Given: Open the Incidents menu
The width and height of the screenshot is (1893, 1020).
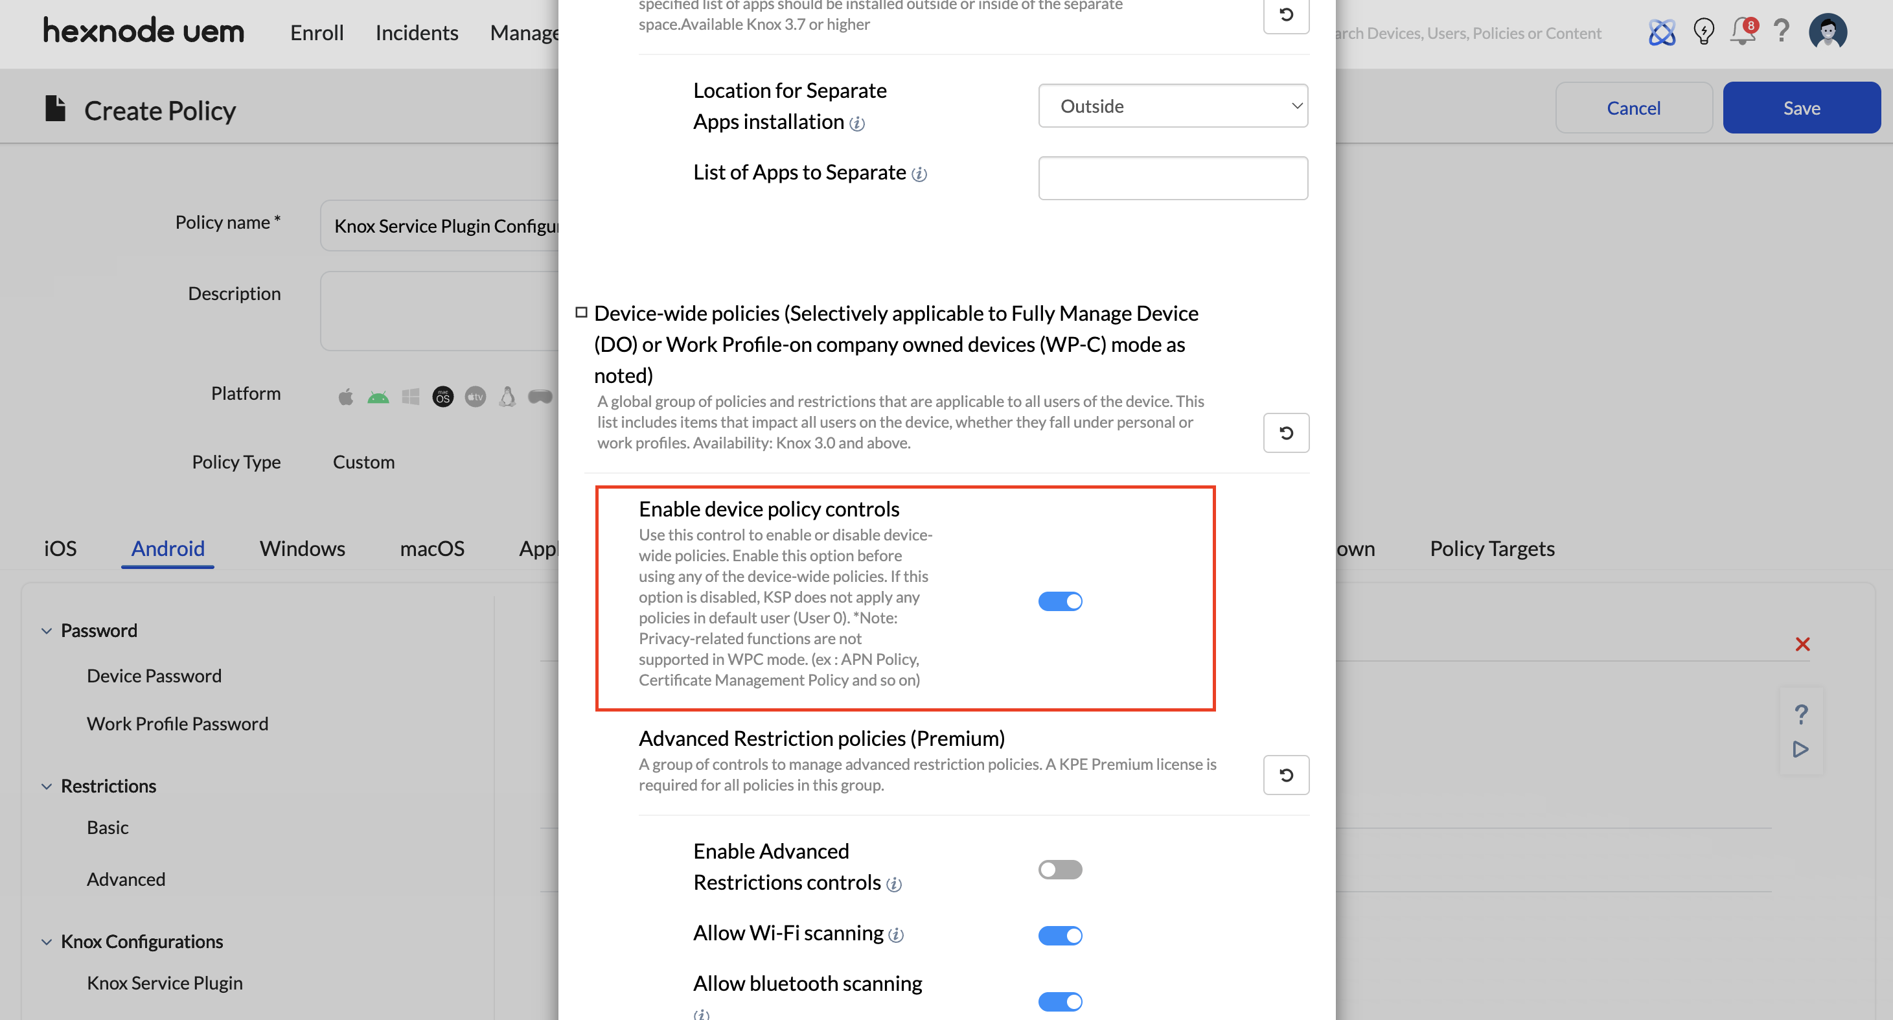Looking at the screenshot, I should coord(417,32).
